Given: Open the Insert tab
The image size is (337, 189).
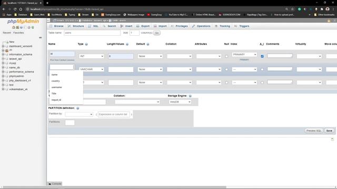Looking at the screenshot, I should [126, 26].
